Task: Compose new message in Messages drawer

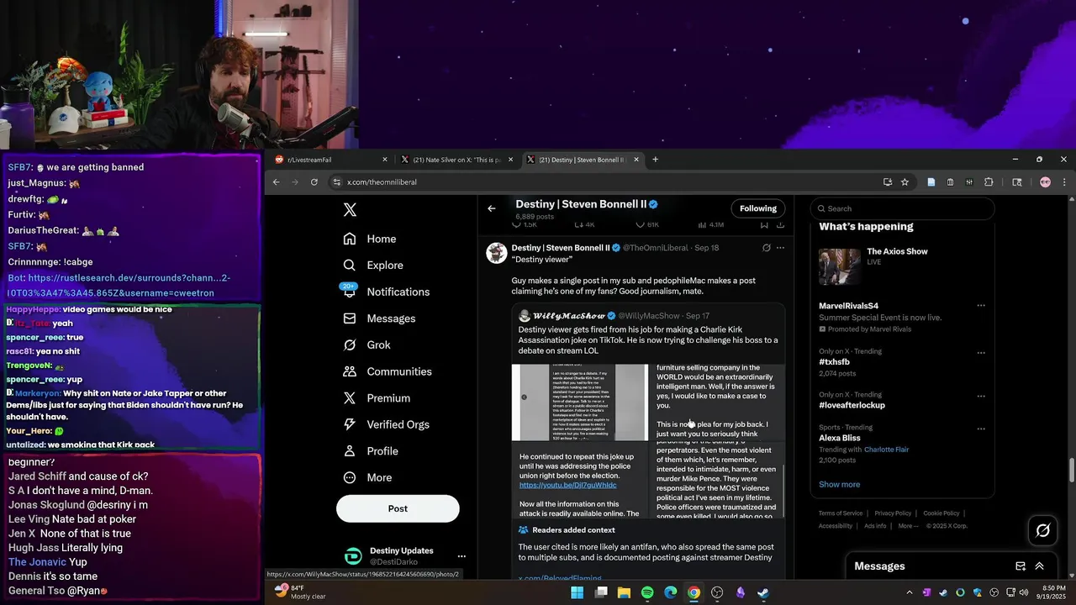Action: (x=1020, y=566)
